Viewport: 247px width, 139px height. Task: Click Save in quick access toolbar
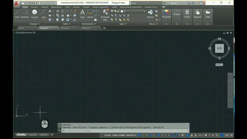pos(31,3)
